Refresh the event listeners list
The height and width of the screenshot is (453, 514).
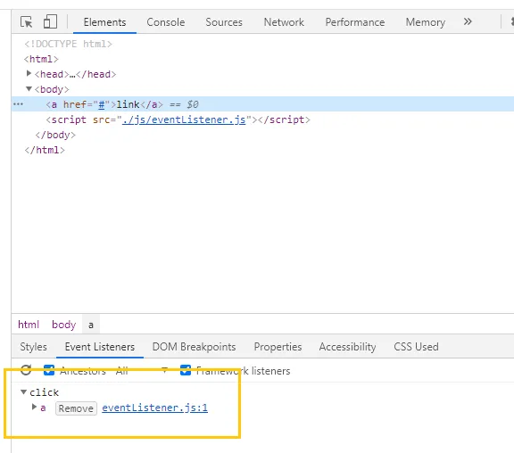point(26,370)
